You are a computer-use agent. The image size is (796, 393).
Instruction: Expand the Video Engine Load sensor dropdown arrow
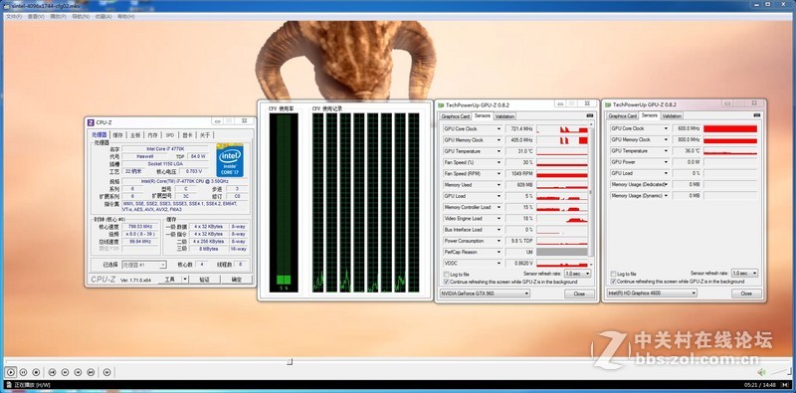pos(498,218)
